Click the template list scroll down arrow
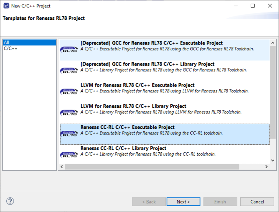The width and height of the screenshot is (279, 212). pyautogui.click(x=273, y=160)
